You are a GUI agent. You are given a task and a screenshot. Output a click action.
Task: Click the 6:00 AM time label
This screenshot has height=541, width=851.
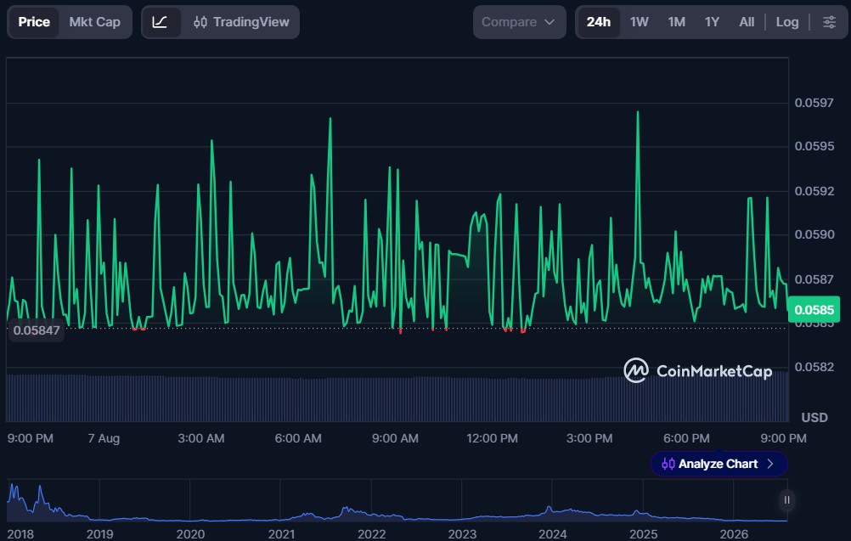point(298,438)
